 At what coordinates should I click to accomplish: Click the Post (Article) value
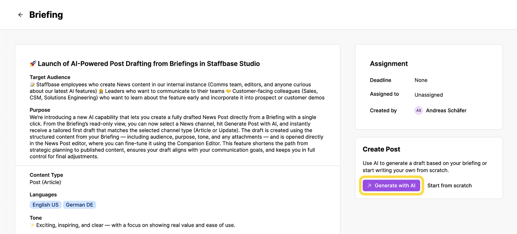click(46, 182)
